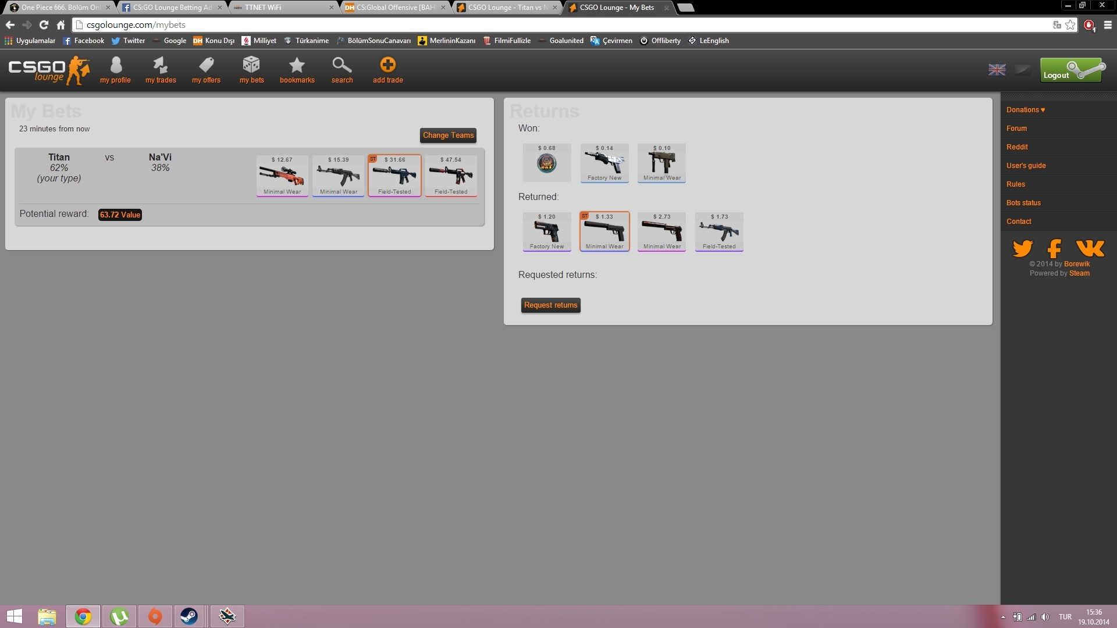Switch to CS:Global Offensive DH tab
Viewport: 1117px width, 628px height.
(396, 8)
